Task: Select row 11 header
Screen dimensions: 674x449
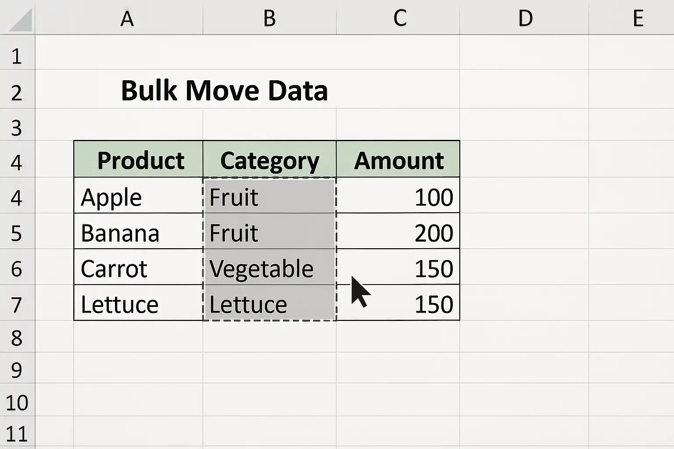Action: coord(18,432)
